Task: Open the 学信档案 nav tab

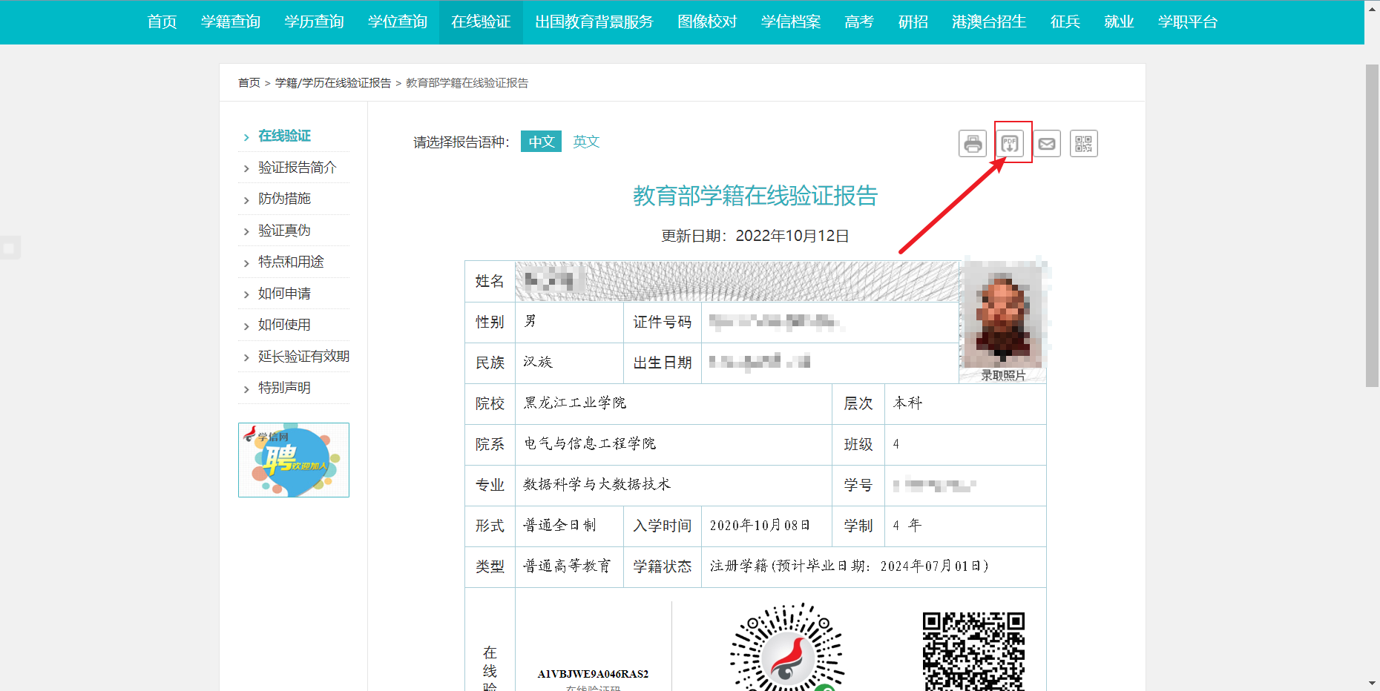Action: 791,22
